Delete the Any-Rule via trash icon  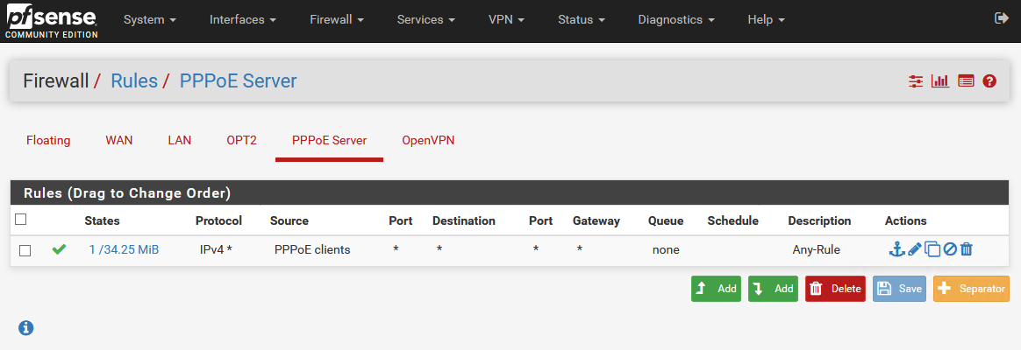click(x=967, y=249)
